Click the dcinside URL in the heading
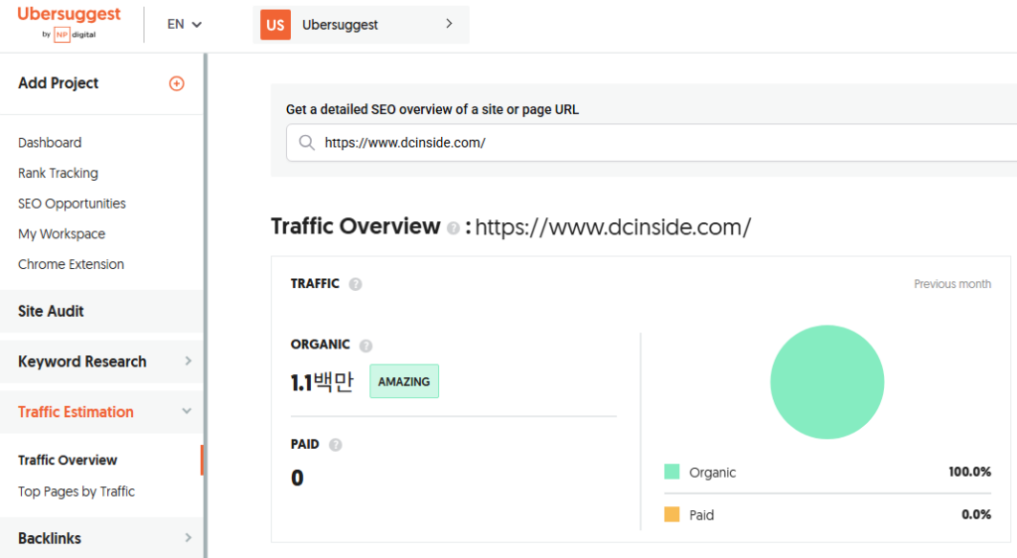1017x558 pixels. coord(613,226)
